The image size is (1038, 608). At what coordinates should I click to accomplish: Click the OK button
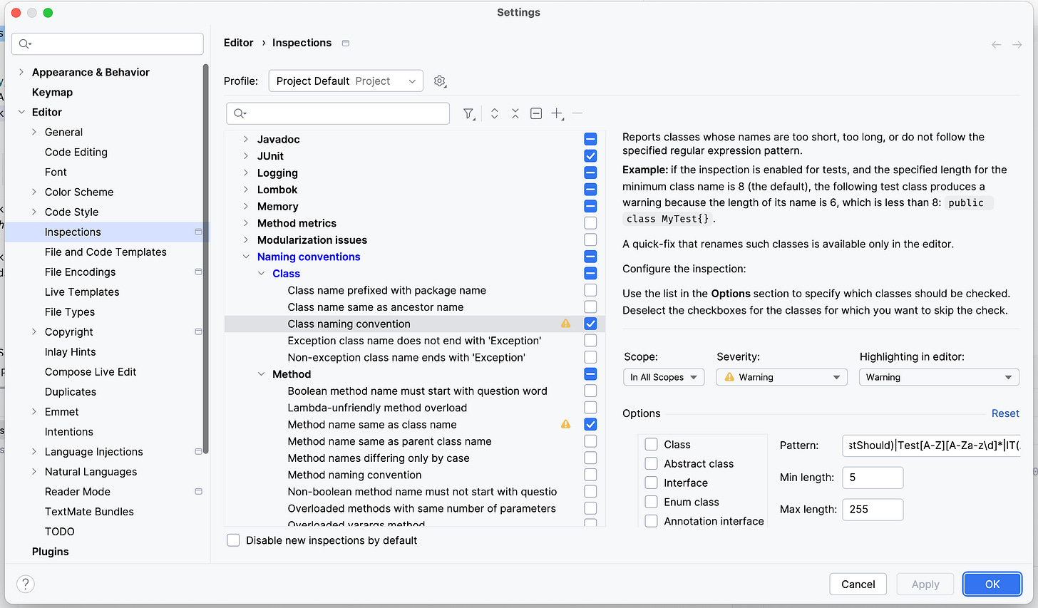coord(992,584)
